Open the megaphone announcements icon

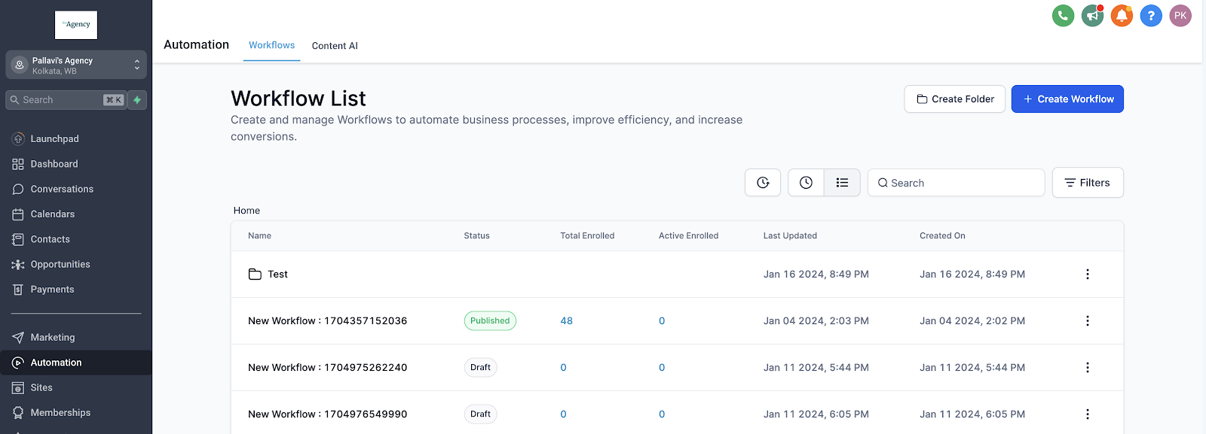1092,16
